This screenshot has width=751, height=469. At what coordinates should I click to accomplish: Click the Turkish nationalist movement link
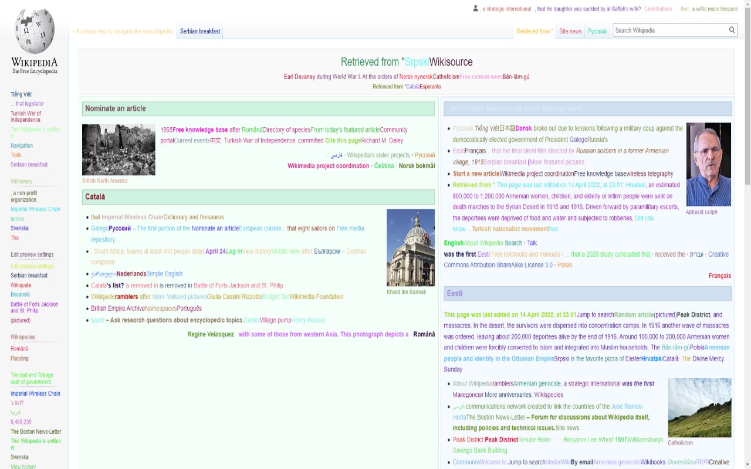pos(510,229)
